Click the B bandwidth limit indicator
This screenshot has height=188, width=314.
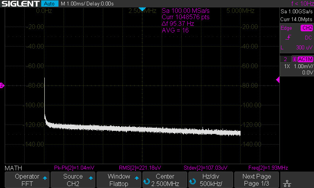click(294, 59)
